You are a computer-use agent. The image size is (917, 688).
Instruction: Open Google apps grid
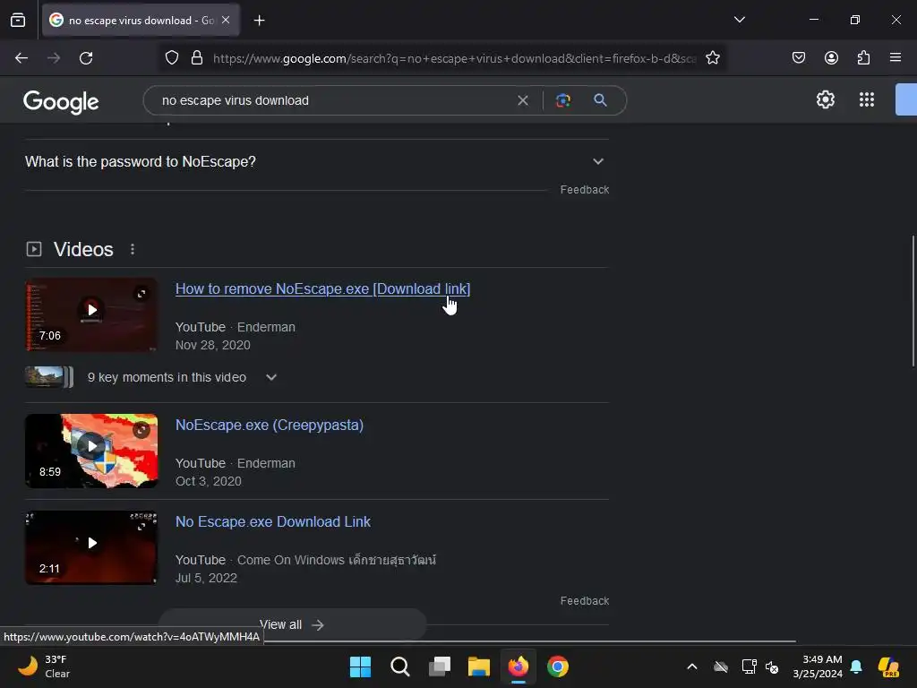click(866, 99)
